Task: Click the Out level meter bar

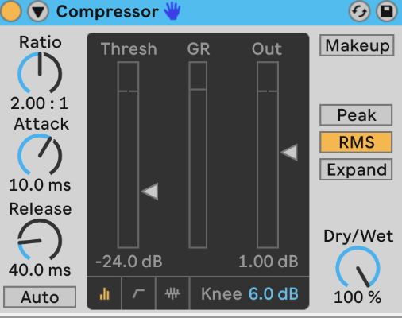Action: click(x=268, y=155)
